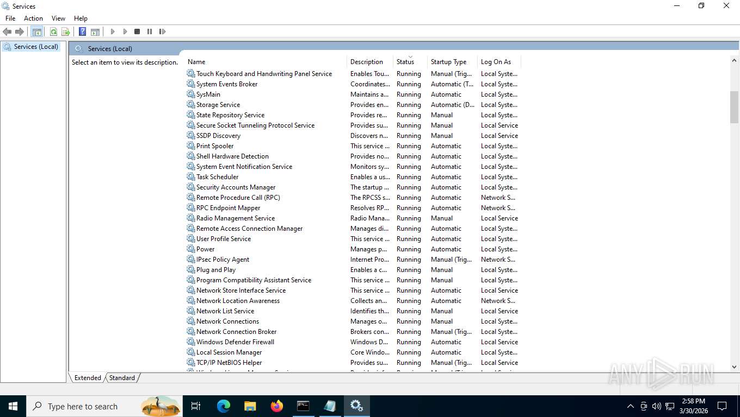Toggle Show/Hide Console Tree toolbar icon
Image resolution: width=740 pixels, height=417 pixels.
36,31
